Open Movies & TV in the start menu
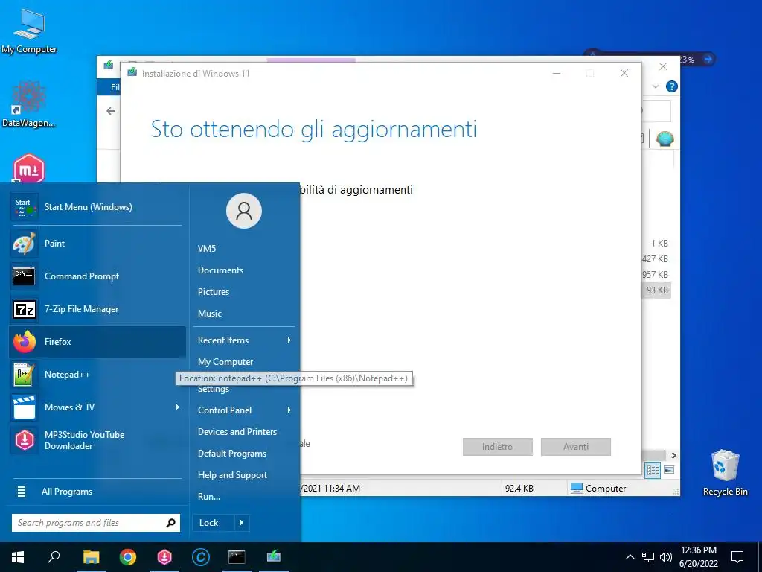Image resolution: width=762 pixels, height=572 pixels. click(97, 407)
